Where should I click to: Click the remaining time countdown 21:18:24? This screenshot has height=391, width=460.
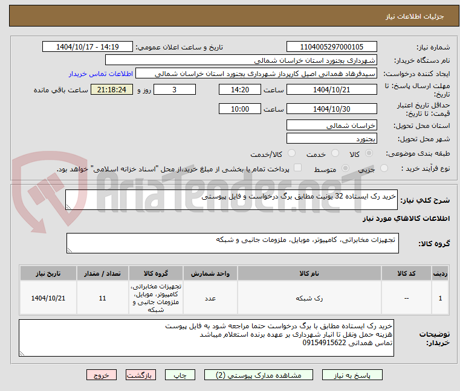112,90
